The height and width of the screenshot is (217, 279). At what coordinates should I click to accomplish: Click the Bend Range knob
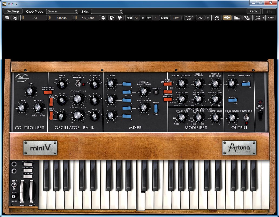pyautogui.click(x=13, y=197)
